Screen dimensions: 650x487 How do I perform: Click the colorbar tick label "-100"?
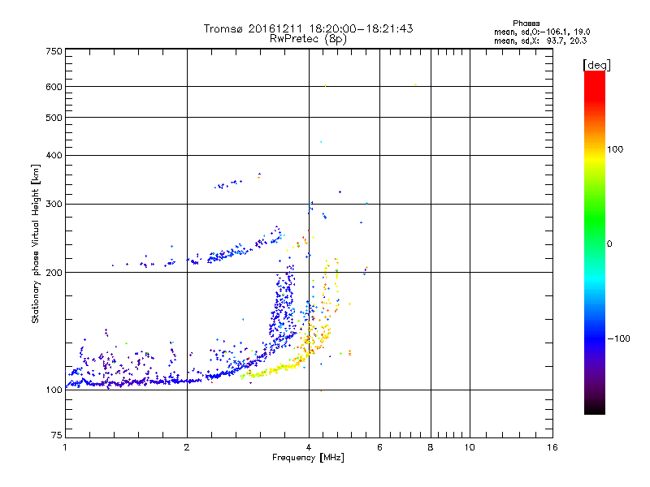(x=618, y=338)
